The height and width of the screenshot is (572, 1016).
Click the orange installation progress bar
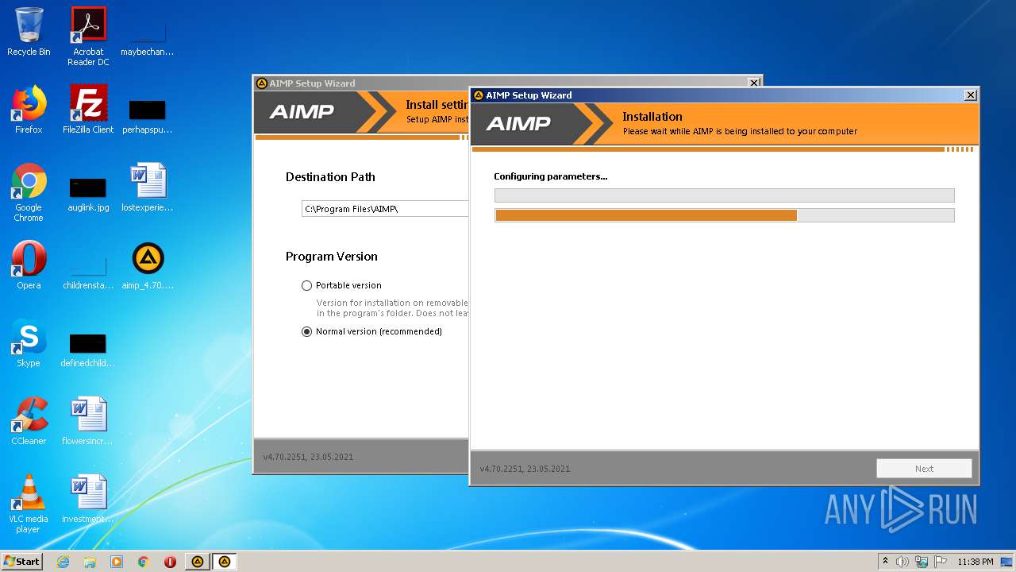724,215
